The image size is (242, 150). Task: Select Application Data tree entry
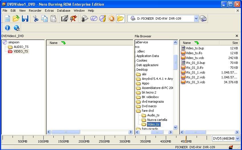(x=148, y=56)
